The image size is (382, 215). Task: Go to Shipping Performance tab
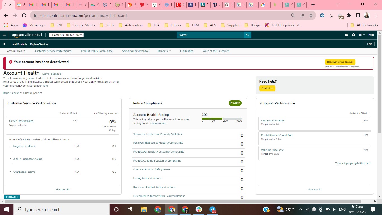pos(135,51)
